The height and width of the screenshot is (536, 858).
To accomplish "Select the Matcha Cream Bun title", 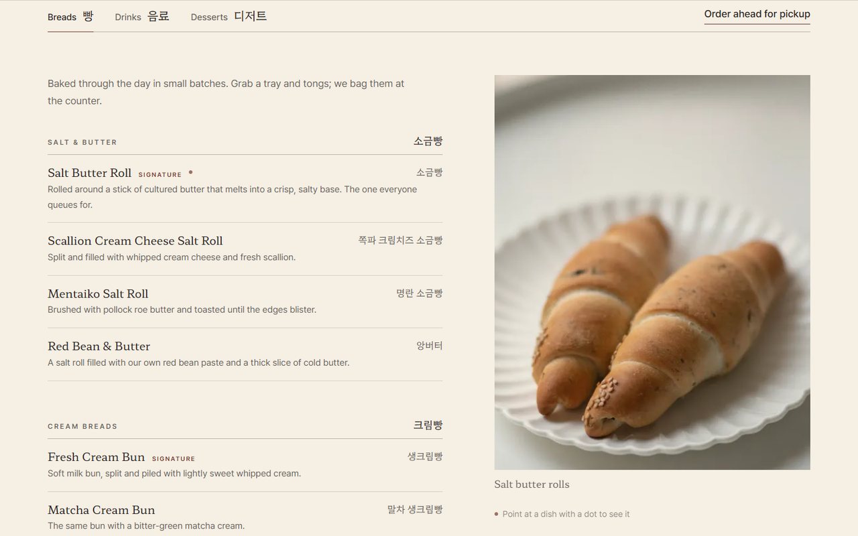I will click(x=101, y=510).
